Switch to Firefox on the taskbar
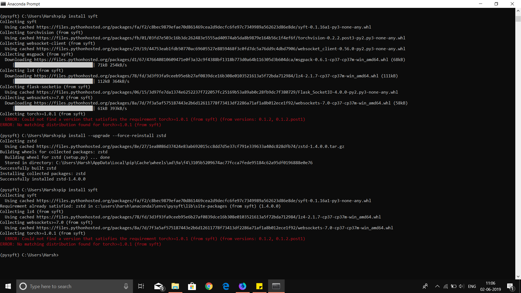Screen dimensions: 521x293 tap(243, 286)
